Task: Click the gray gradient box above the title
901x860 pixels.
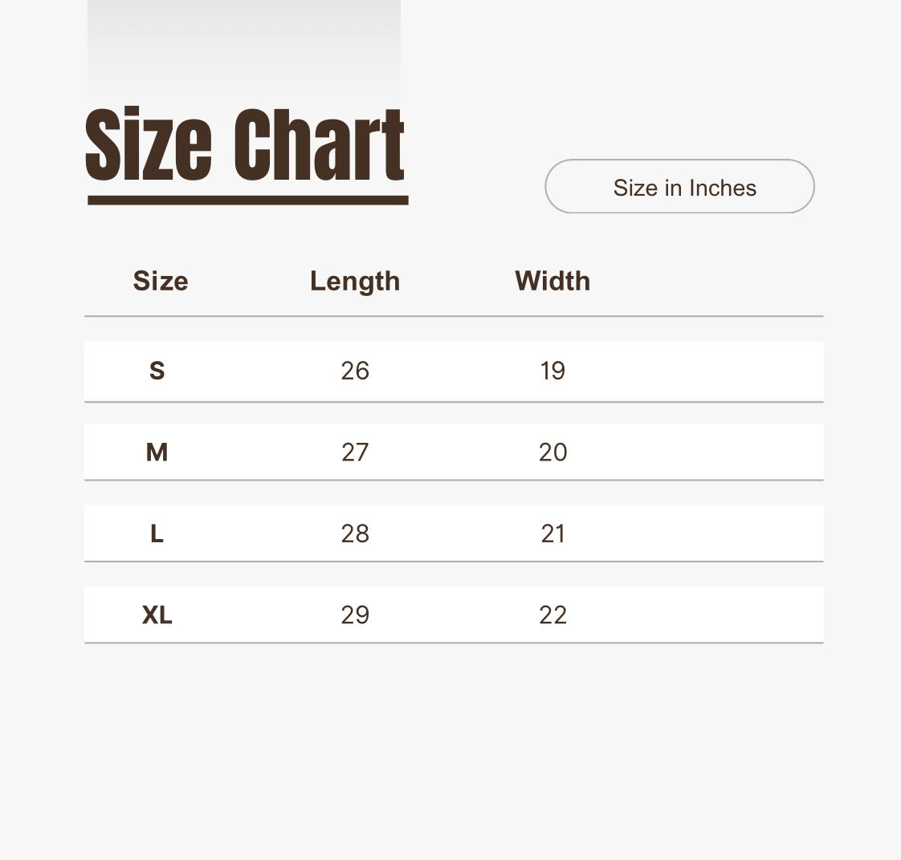Action: click(x=244, y=48)
